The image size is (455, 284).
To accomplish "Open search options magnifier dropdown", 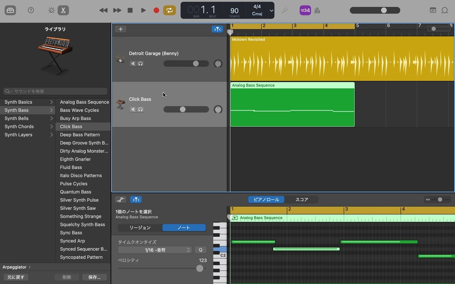I will (x=8, y=91).
